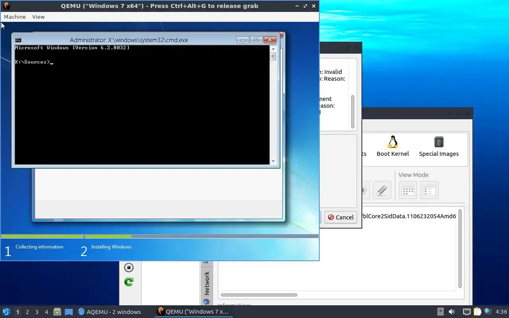The height and width of the screenshot is (318, 509).
Task: Click the QEMU window flame icon
Action: [6, 6]
